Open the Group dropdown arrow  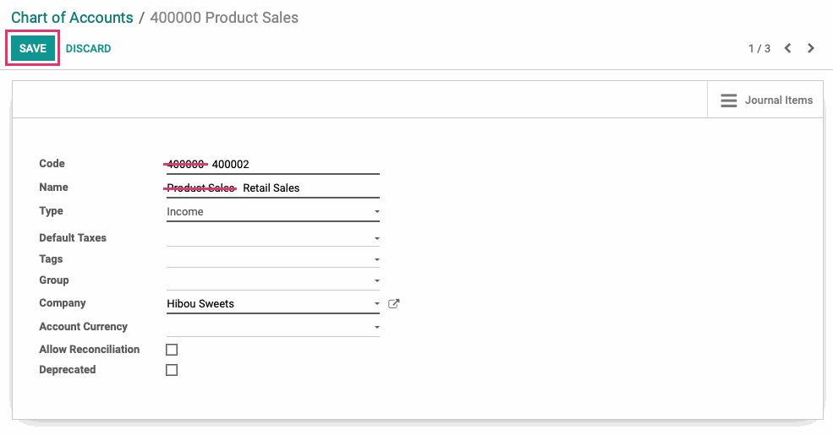pos(376,280)
